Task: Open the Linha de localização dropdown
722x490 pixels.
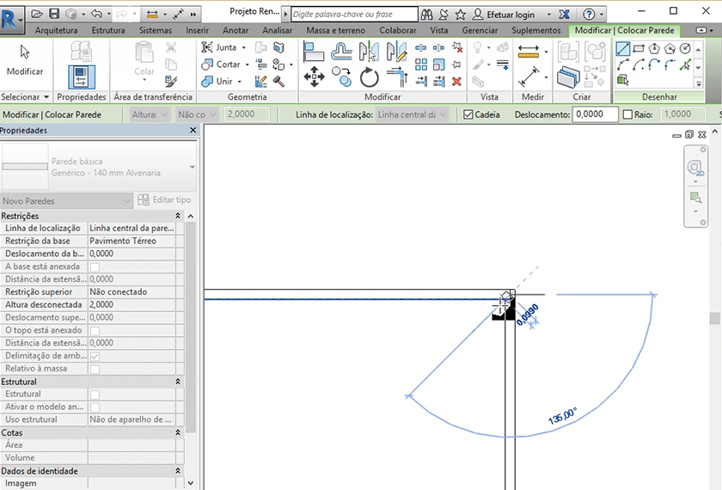Action: click(x=412, y=114)
